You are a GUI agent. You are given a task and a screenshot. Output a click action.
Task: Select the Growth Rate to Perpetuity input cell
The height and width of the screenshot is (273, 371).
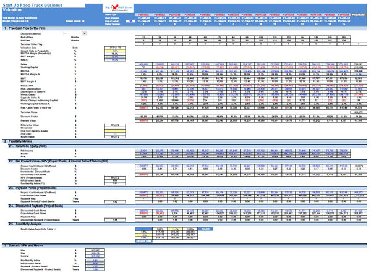pyautogui.click(x=115, y=51)
